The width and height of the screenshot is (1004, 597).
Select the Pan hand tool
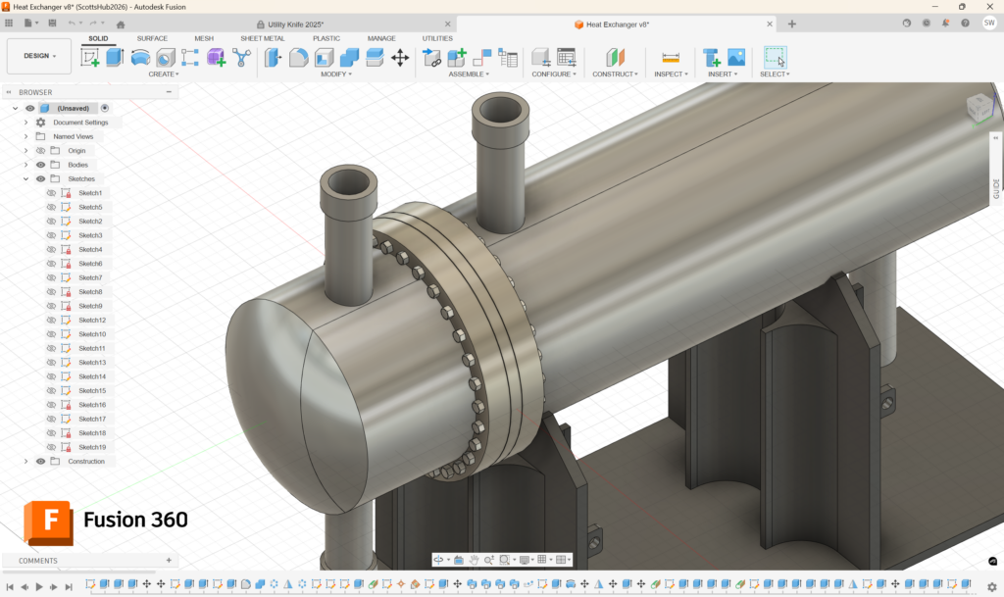pos(474,560)
